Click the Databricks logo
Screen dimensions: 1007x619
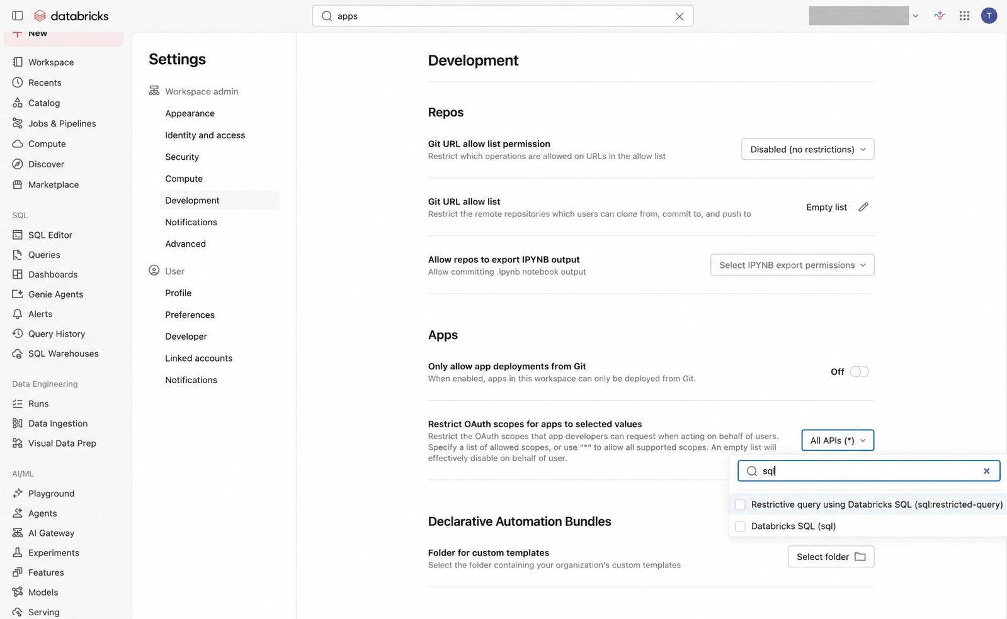pyautogui.click(x=71, y=16)
